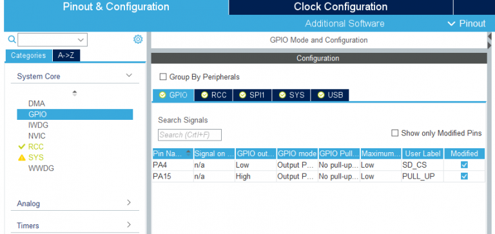Toggle the Modified checkbox for PA4
The height and width of the screenshot is (234, 495).
pos(464,165)
